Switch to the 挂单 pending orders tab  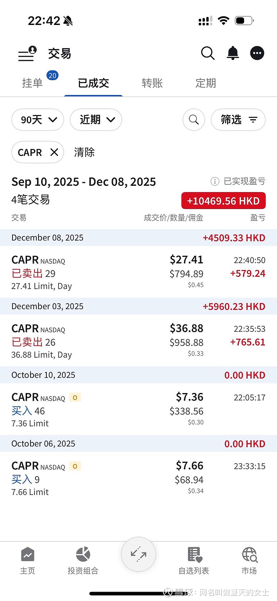click(x=33, y=83)
